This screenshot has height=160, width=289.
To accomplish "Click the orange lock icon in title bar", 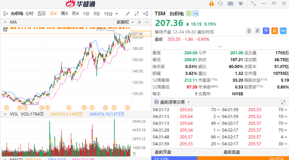I will coord(212,3).
